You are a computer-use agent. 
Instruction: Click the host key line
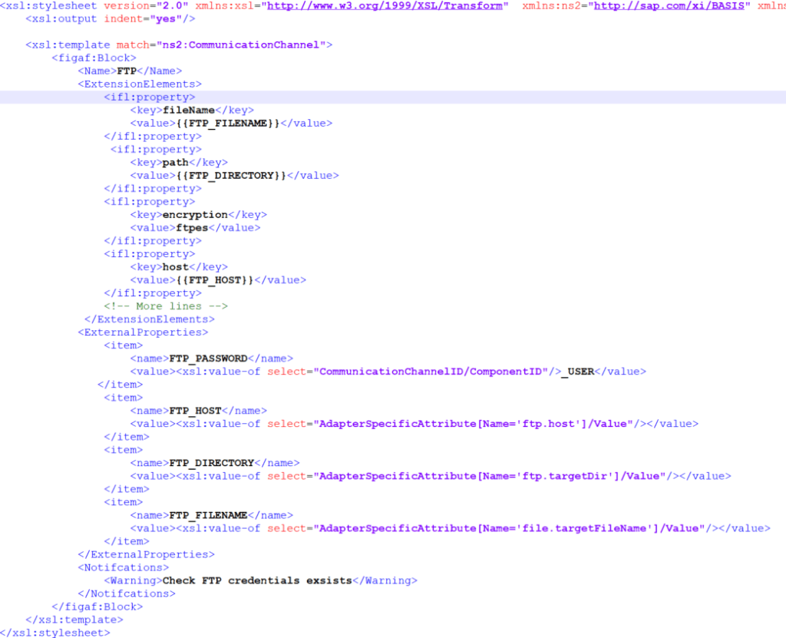[179, 267]
